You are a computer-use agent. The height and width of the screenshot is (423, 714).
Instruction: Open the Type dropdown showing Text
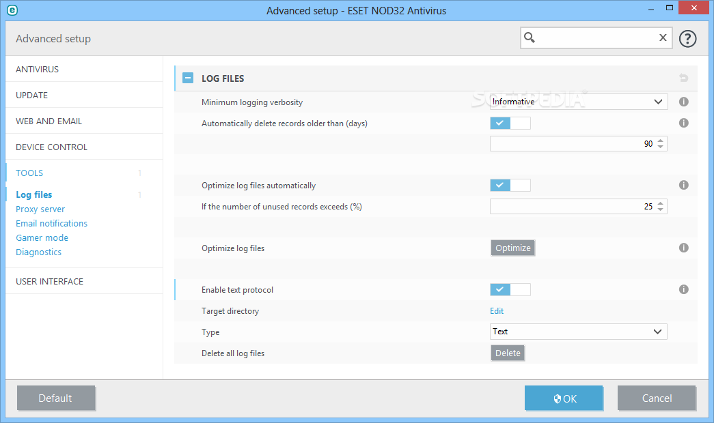(579, 332)
